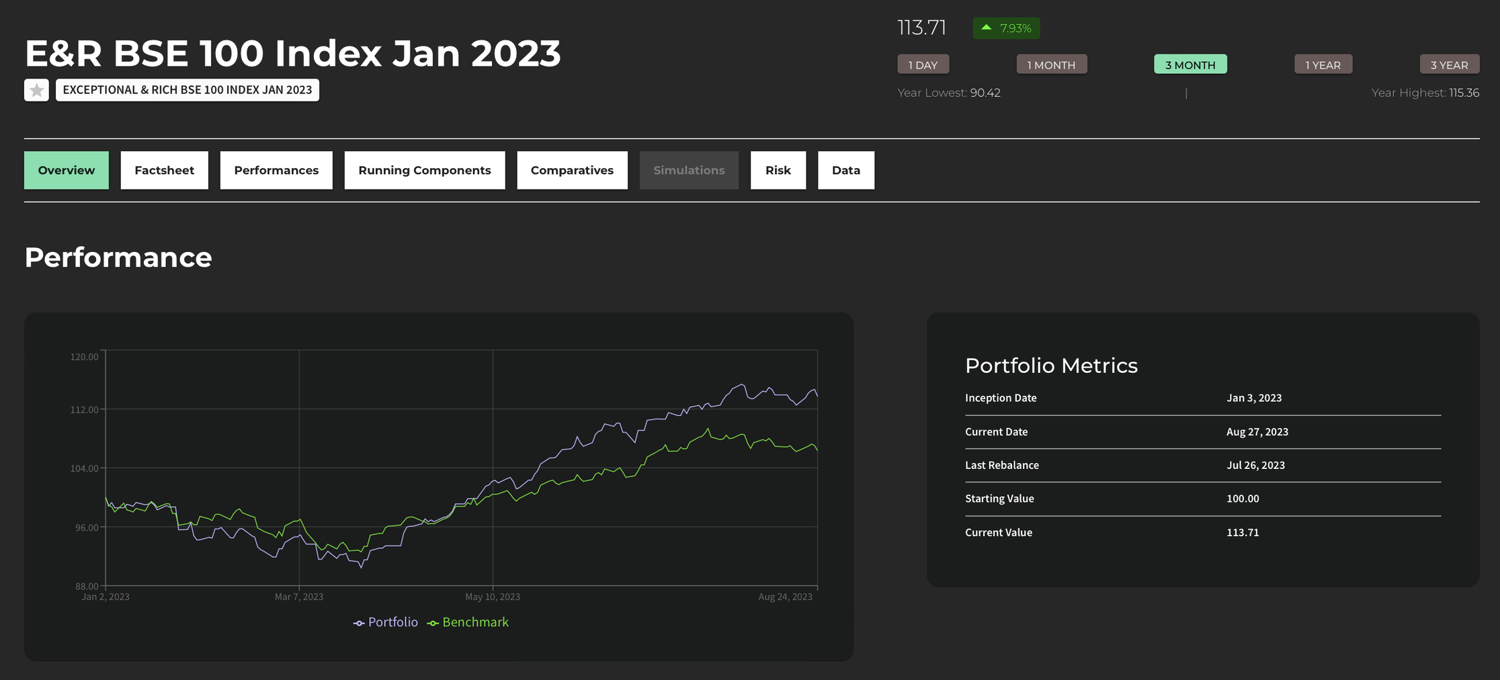The height and width of the screenshot is (680, 1500).
Task: Open the Running Components tab
Action: coord(424,170)
